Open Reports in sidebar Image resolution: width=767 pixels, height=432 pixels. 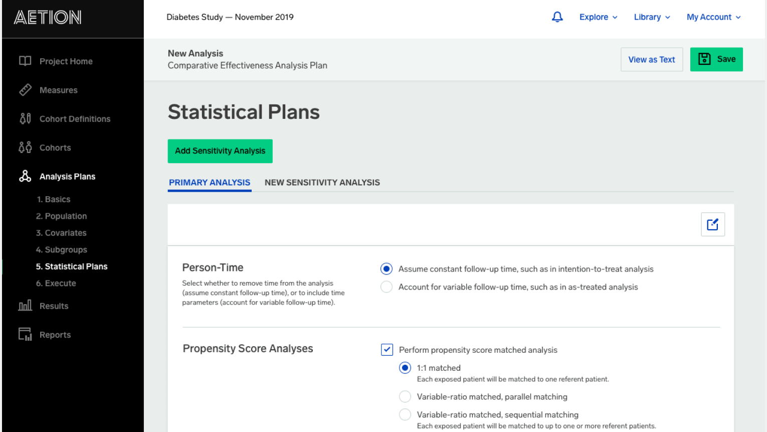[55, 335]
